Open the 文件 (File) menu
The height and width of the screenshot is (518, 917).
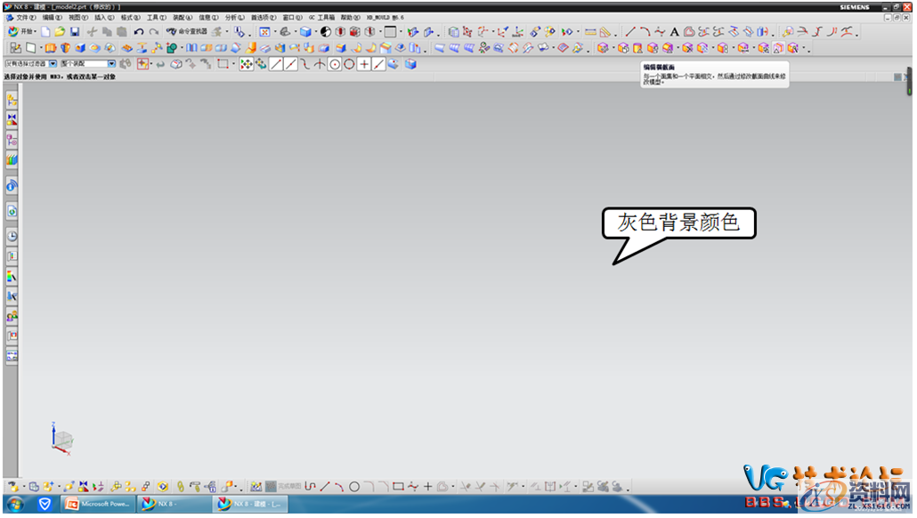click(x=26, y=17)
